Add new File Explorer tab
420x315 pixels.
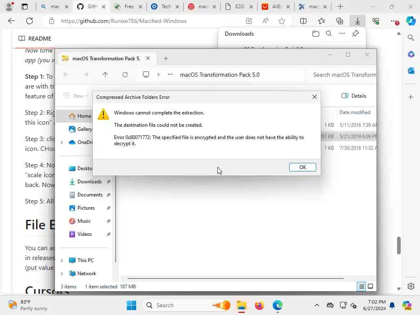pos(166,58)
